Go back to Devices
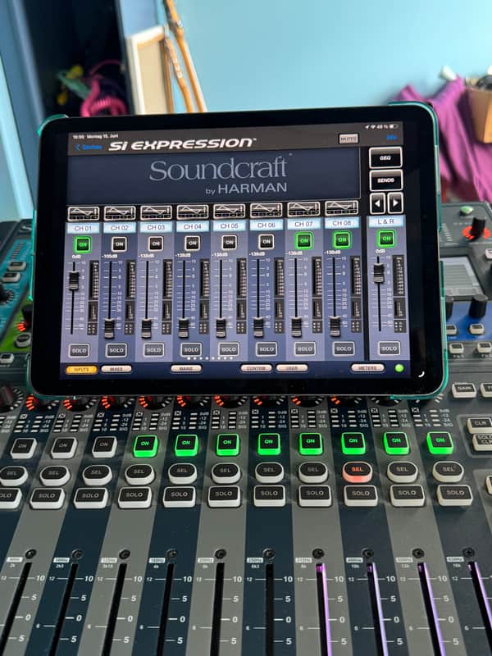 point(89,148)
